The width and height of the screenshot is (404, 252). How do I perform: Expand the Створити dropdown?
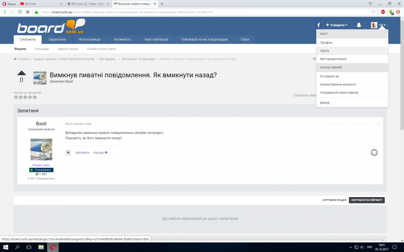point(337,25)
